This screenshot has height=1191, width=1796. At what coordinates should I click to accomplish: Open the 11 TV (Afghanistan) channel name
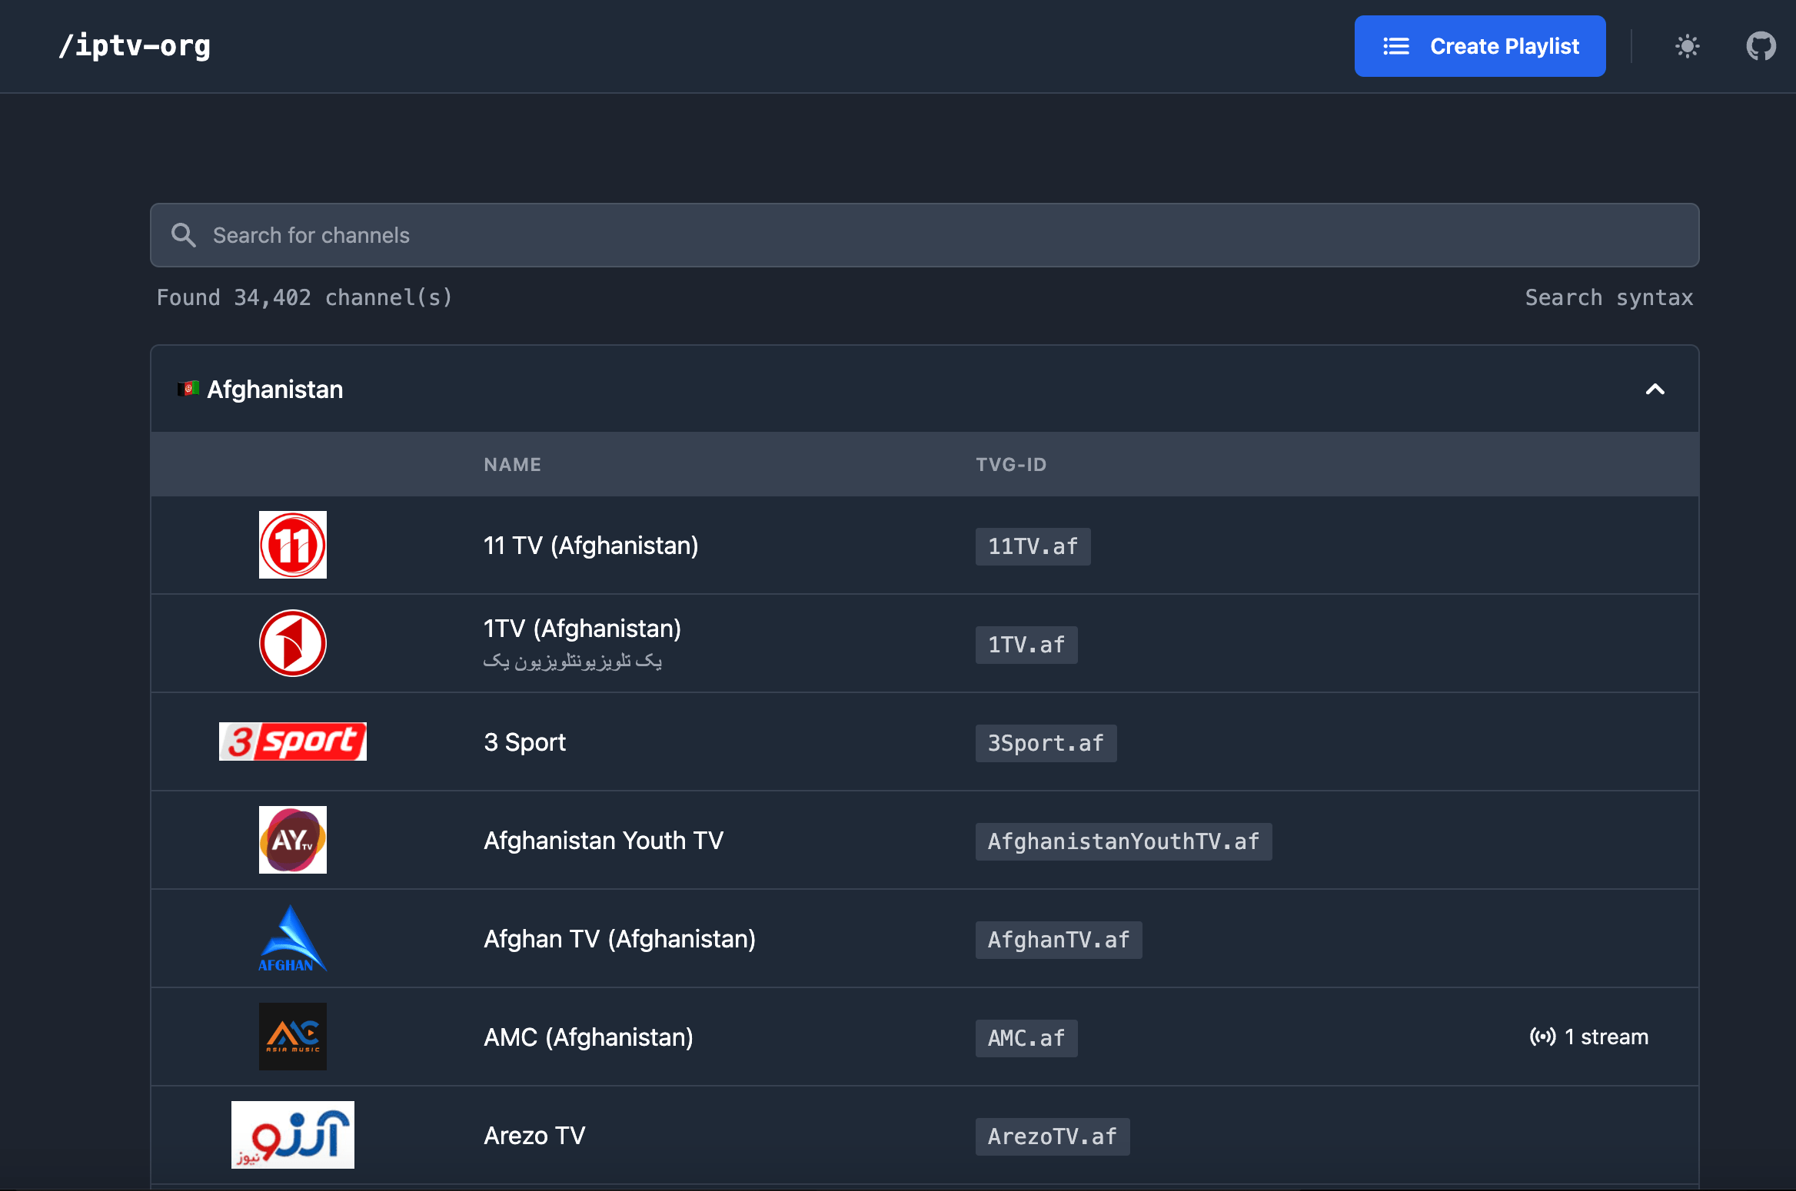(x=591, y=546)
